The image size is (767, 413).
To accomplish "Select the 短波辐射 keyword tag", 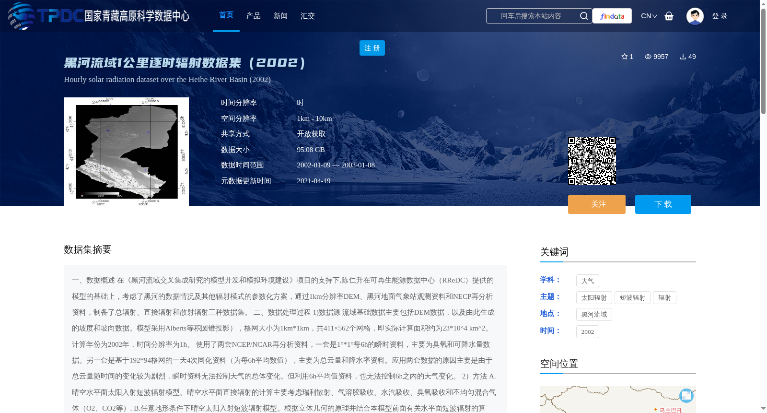I will (632, 298).
